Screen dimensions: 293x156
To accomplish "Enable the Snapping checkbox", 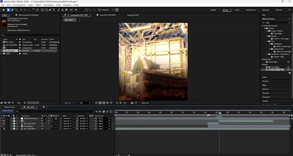I will click(x=100, y=10).
